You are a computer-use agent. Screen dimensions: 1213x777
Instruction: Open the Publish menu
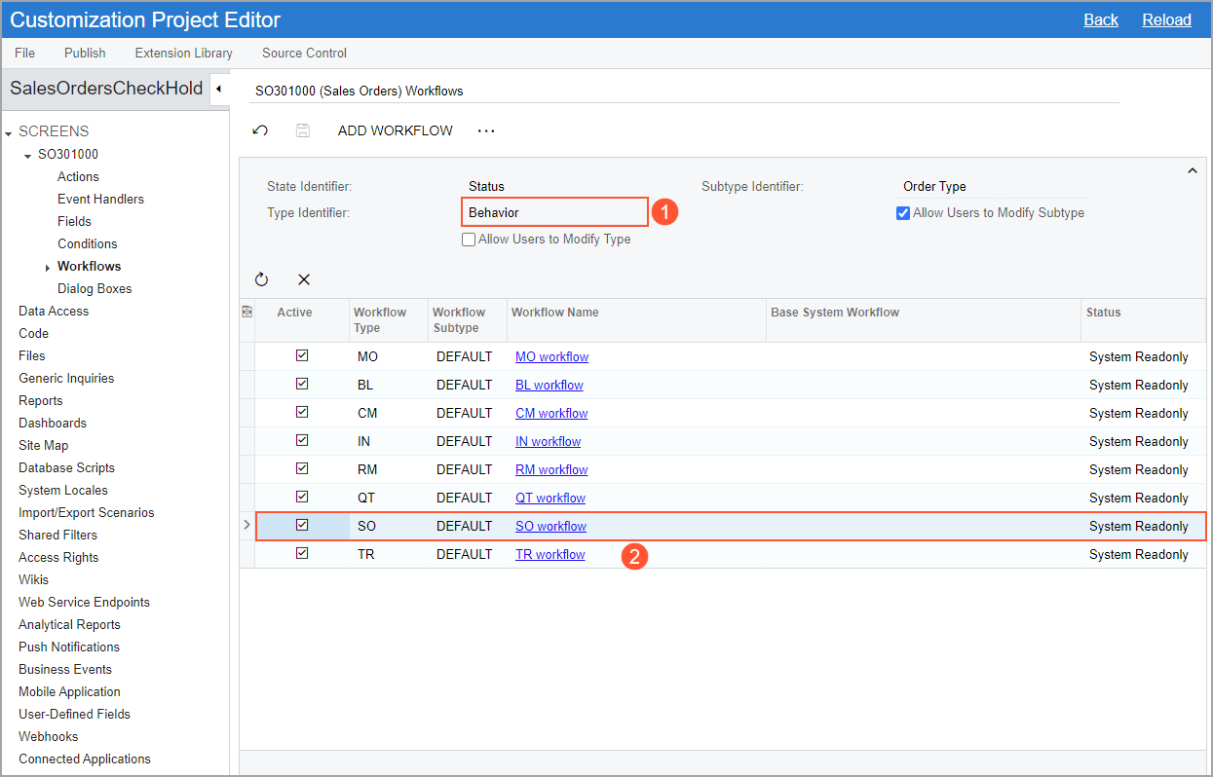(x=85, y=53)
